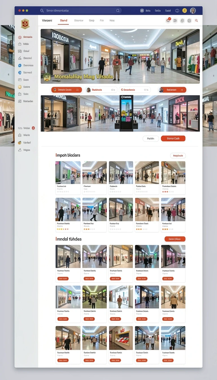This screenshot has width=217, height=380.
Task: Open the "Sinip" tab
Action: (x=92, y=20)
